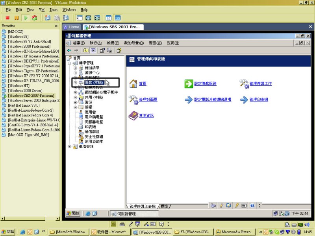Click the Summary View toolbar icon
The width and height of the screenshot is (315, 236).
pyautogui.click(x=109, y=18)
